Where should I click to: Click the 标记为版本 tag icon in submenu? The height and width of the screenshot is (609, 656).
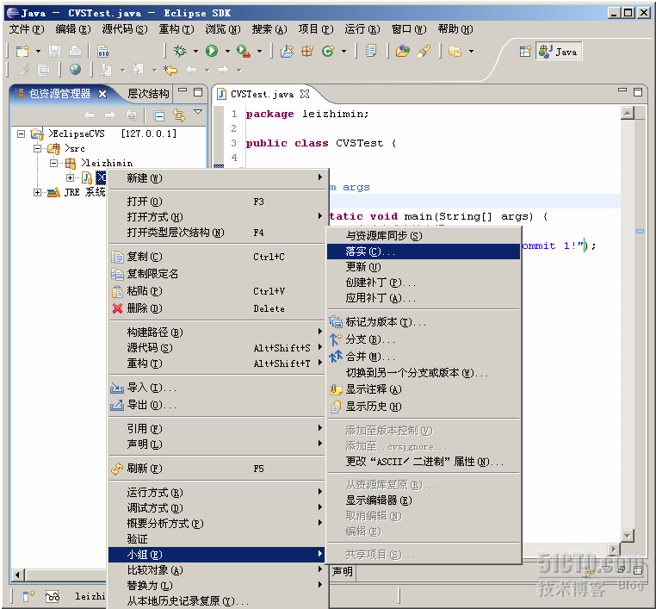tap(336, 322)
